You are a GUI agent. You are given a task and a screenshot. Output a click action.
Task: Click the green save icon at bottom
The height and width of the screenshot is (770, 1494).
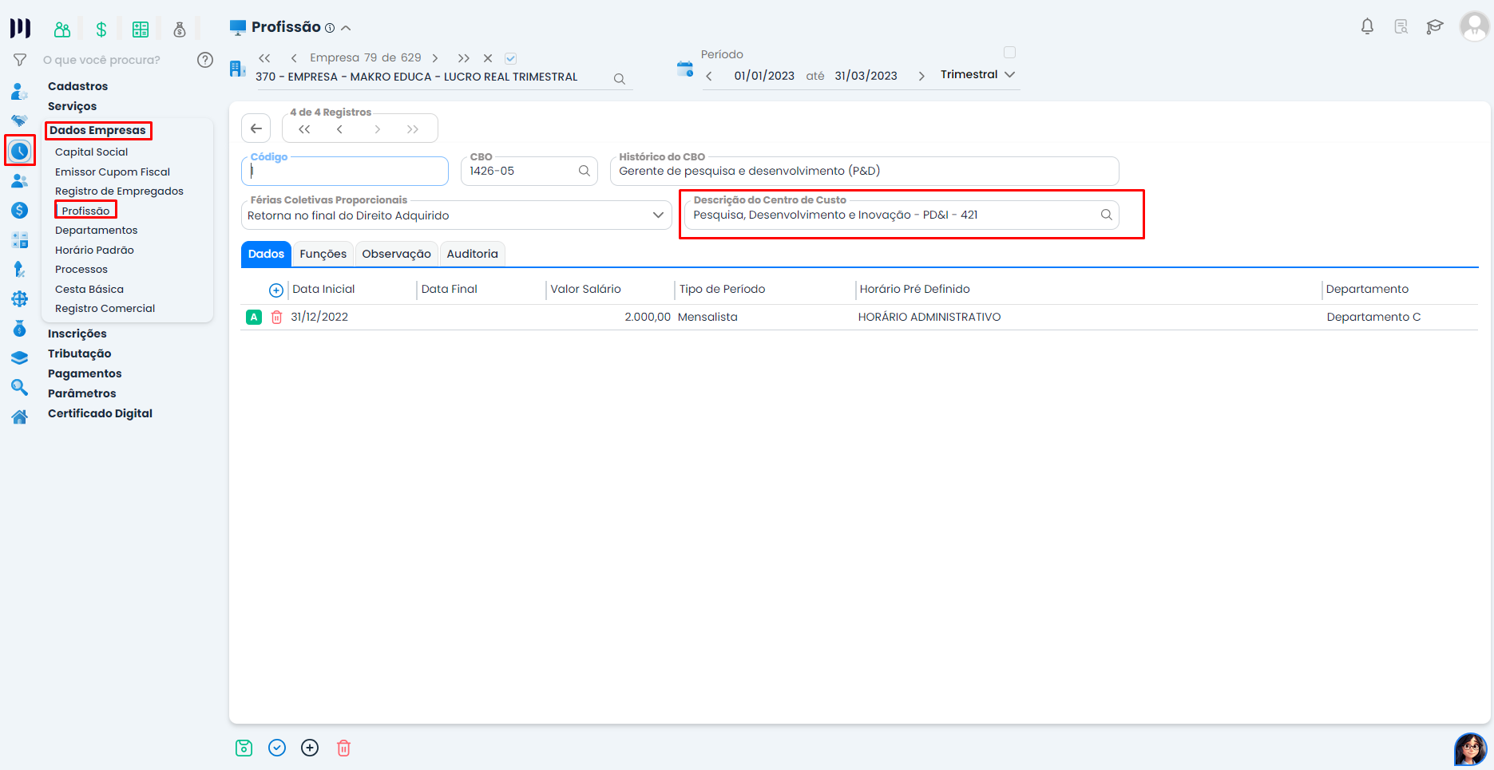244,748
